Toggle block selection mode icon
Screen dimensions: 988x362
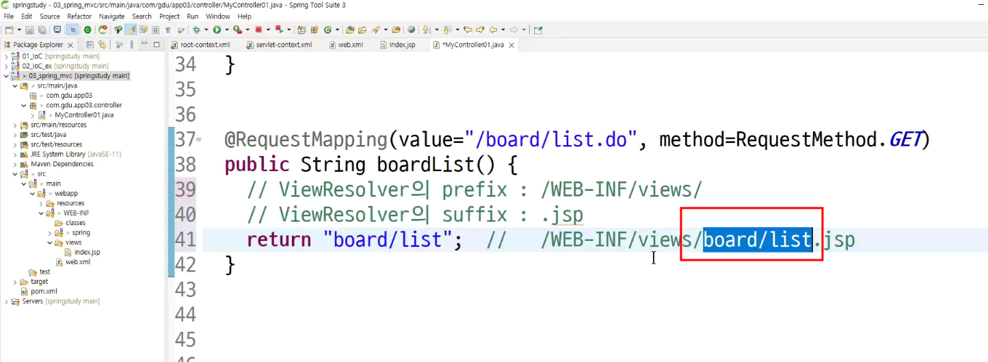point(155,29)
